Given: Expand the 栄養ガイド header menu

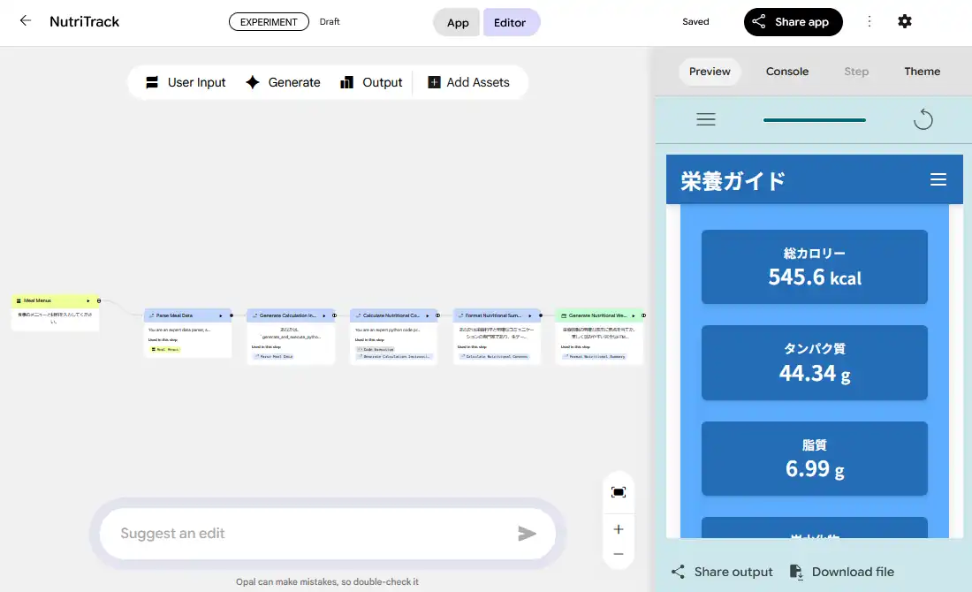Looking at the screenshot, I should point(938,180).
